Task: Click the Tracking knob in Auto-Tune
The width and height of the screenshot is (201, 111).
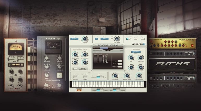Action: [85, 39]
